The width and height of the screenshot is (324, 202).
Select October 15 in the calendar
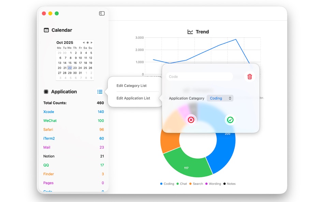pyautogui.click(x=70, y=63)
